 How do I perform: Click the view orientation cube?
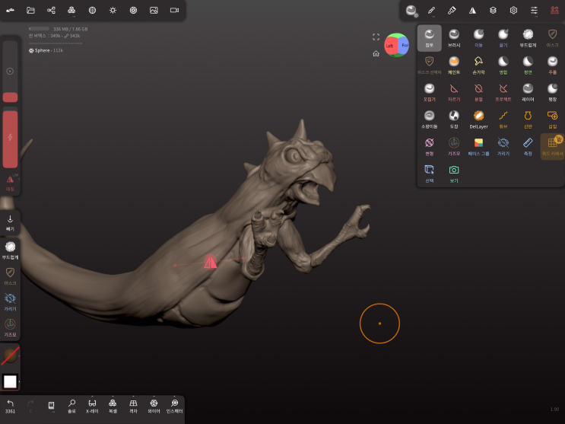point(396,45)
